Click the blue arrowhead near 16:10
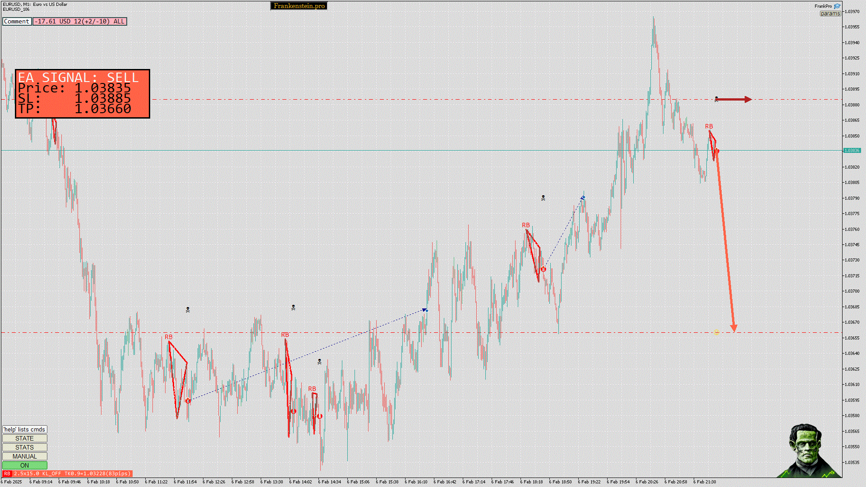 [424, 310]
